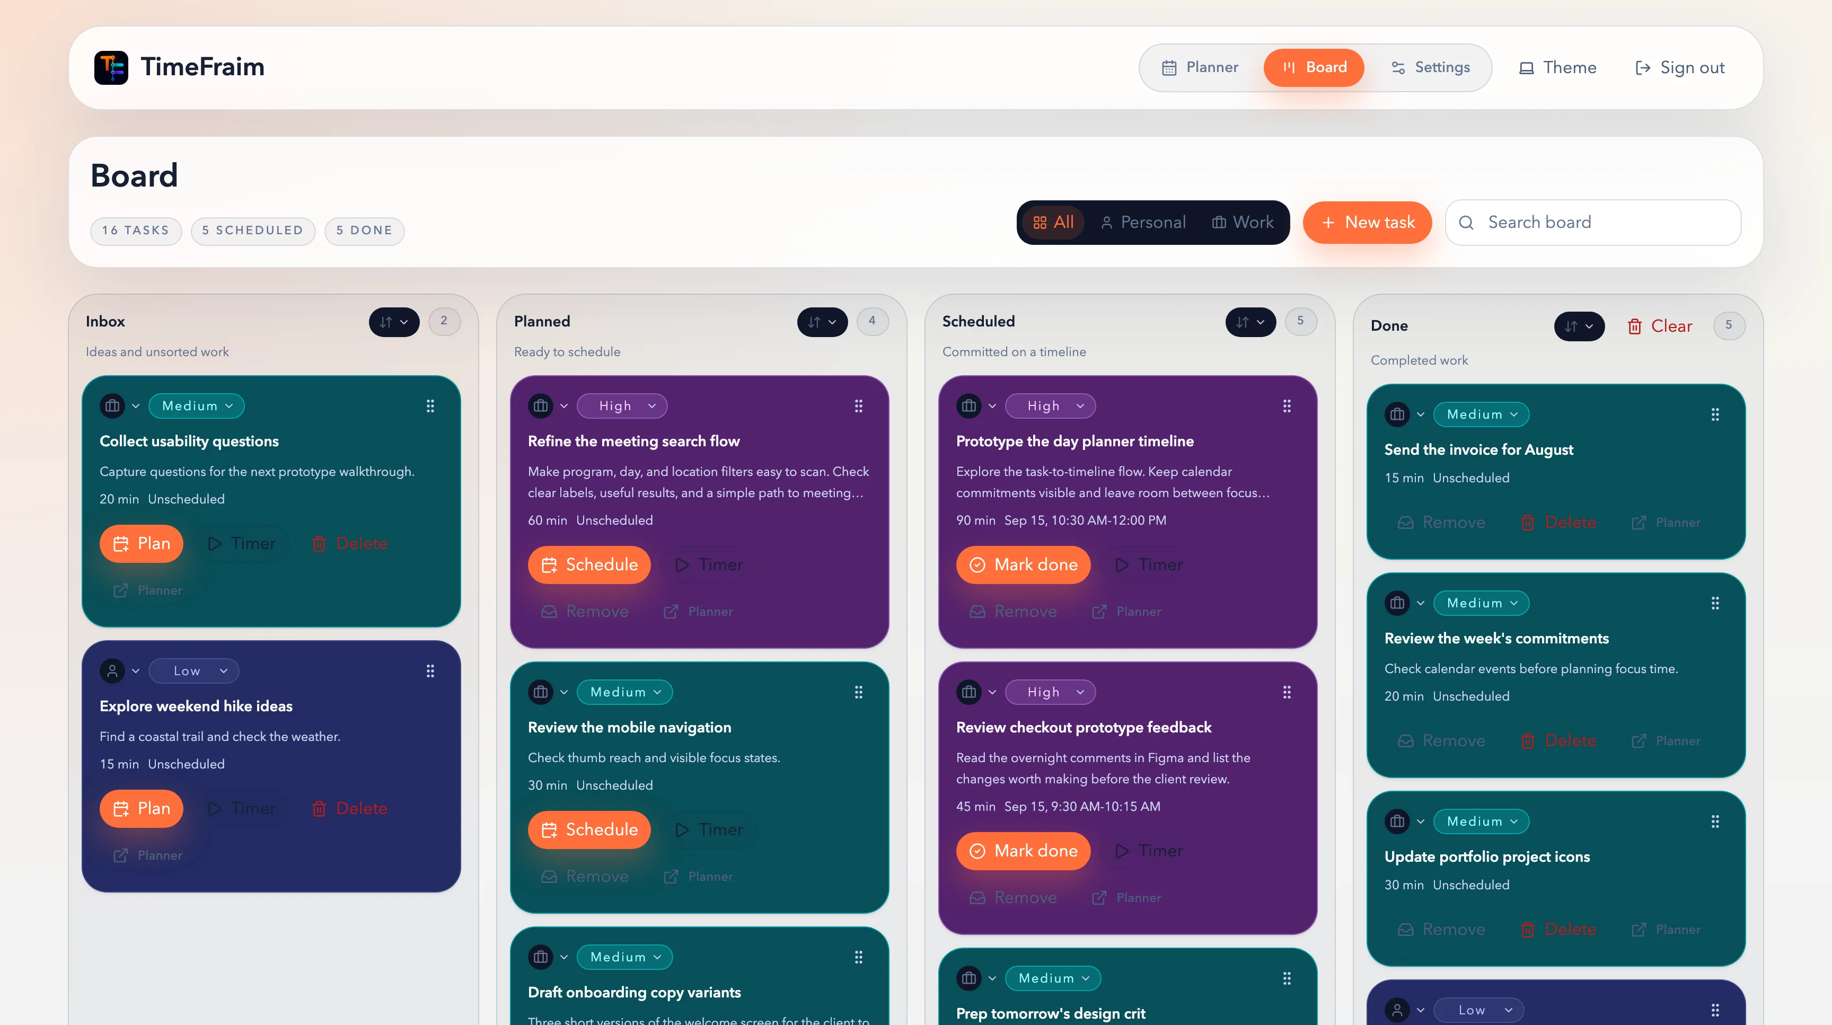
Task: Click Sign out
Action: point(1680,67)
